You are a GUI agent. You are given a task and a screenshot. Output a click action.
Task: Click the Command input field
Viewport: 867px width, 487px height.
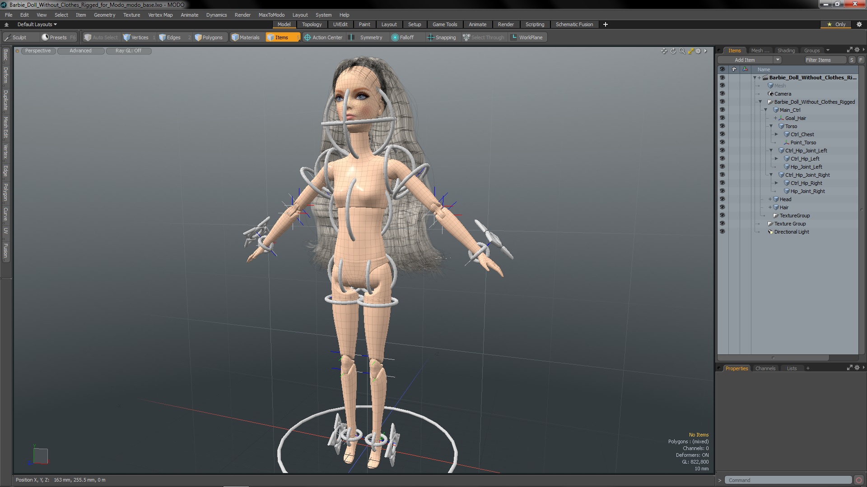[788, 480]
